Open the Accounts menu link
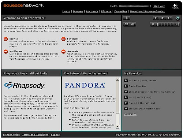 click(x=92, y=11)
